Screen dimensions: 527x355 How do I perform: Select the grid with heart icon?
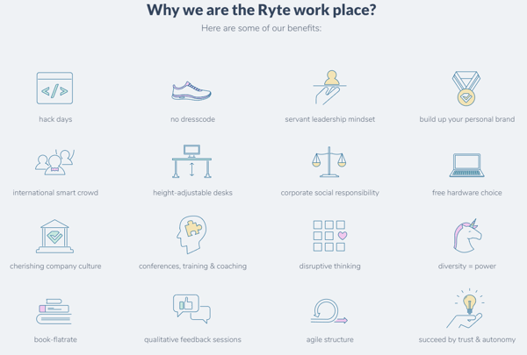point(329,236)
